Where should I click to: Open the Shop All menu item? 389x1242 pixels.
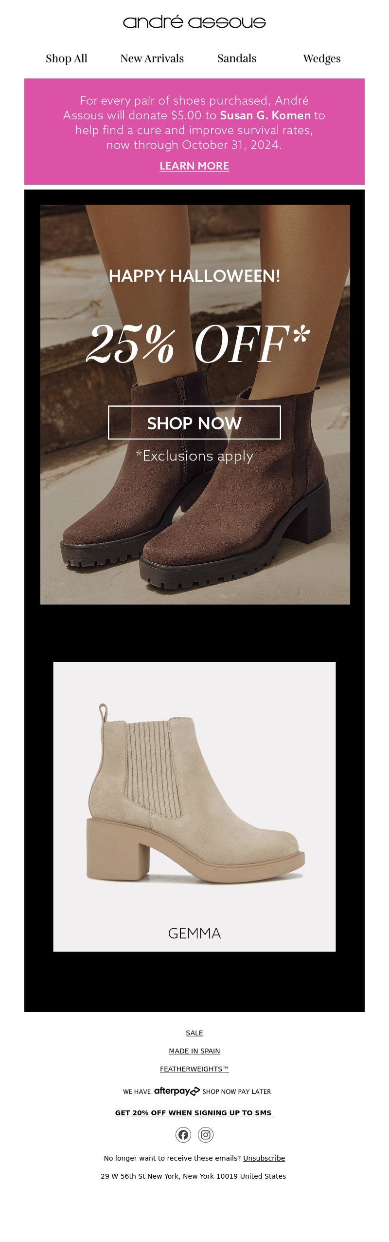(x=67, y=58)
